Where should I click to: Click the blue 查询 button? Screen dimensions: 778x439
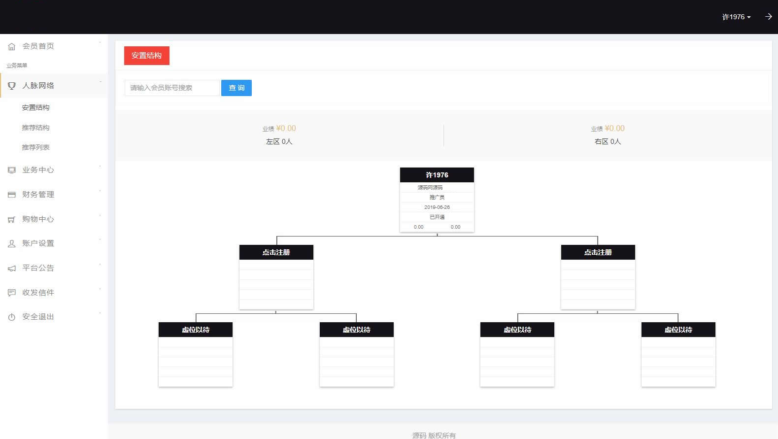pyautogui.click(x=237, y=88)
